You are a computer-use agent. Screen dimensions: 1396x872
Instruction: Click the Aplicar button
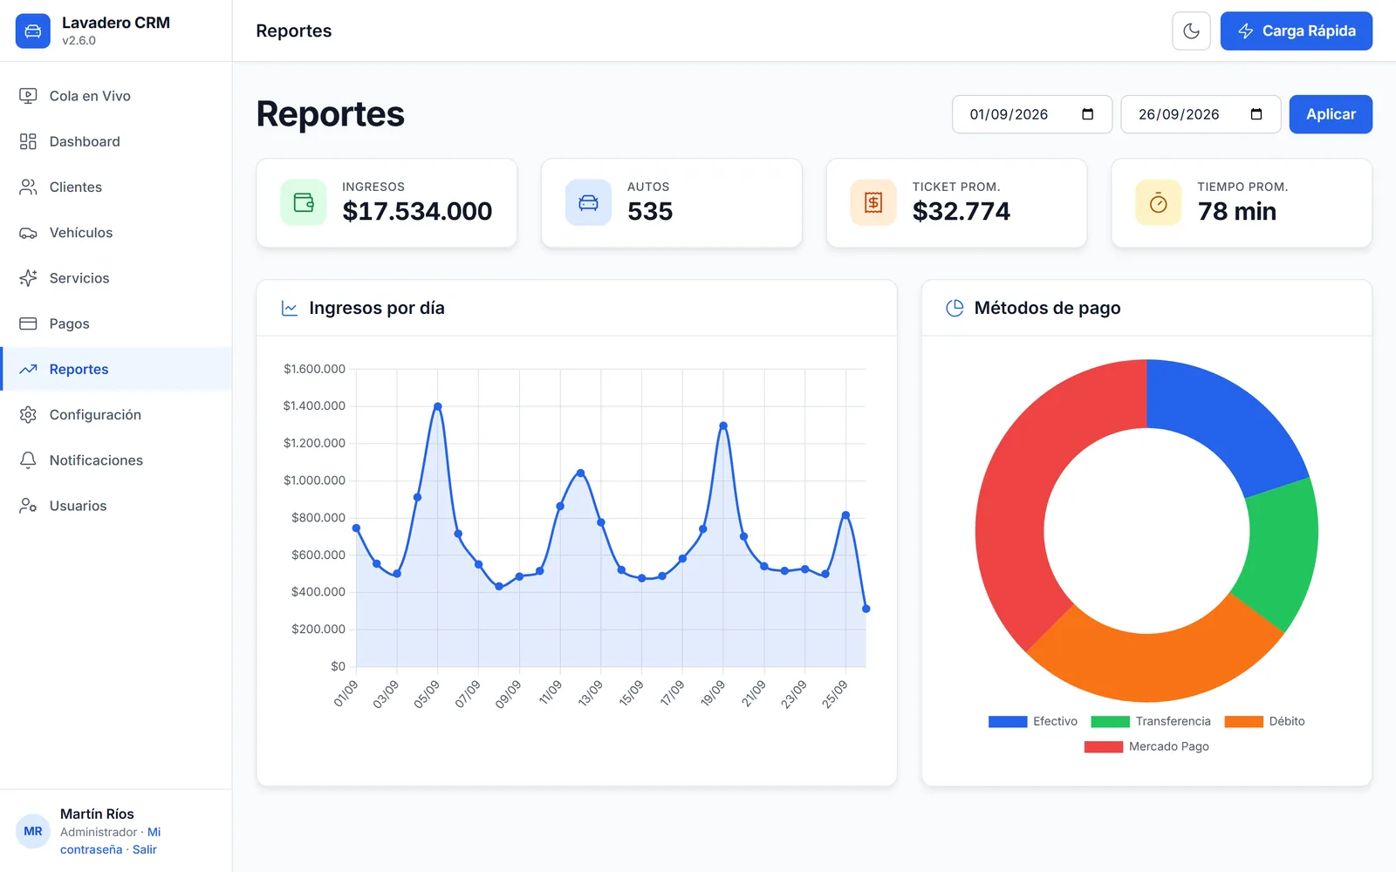(1331, 114)
